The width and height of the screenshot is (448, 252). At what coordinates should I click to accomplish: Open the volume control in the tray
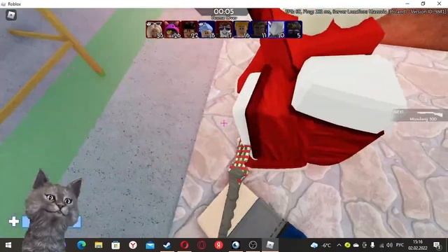[389, 245]
